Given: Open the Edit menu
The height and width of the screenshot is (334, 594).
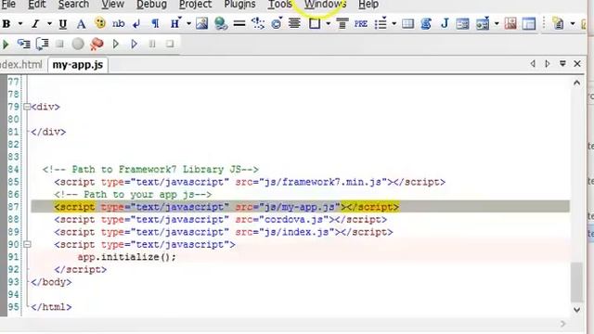Looking at the screenshot, I should (37, 5).
